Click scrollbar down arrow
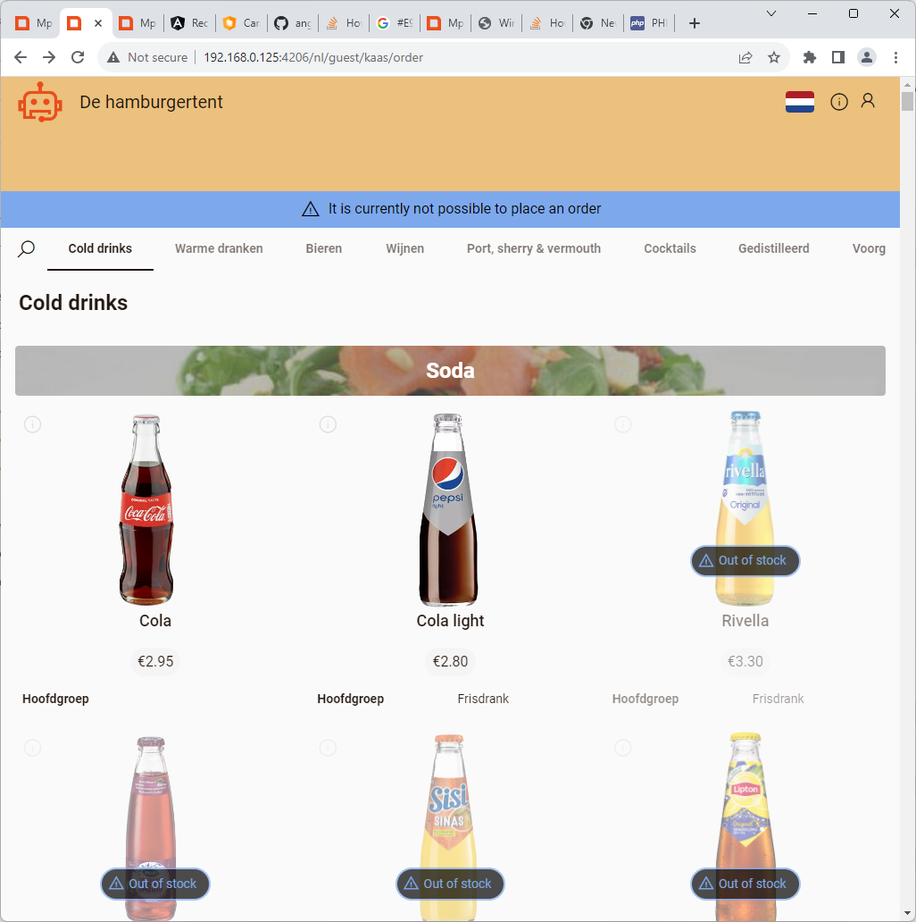The width and height of the screenshot is (916, 922). pyautogui.click(x=907, y=914)
